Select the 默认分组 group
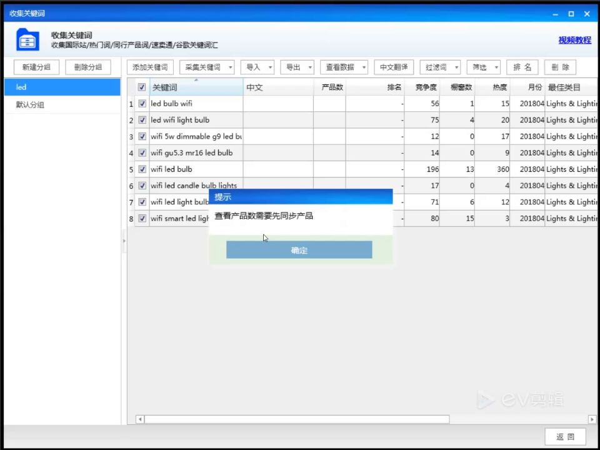This screenshot has width=600, height=450. (62, 104)
